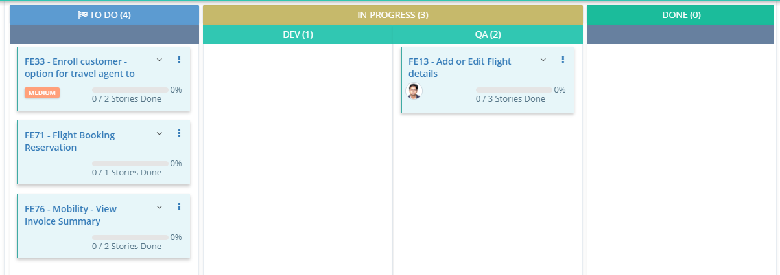This screenshot has width=780, height=275.
Task: Expand FE71 card with chevron
Action: [x=160, y=133]
